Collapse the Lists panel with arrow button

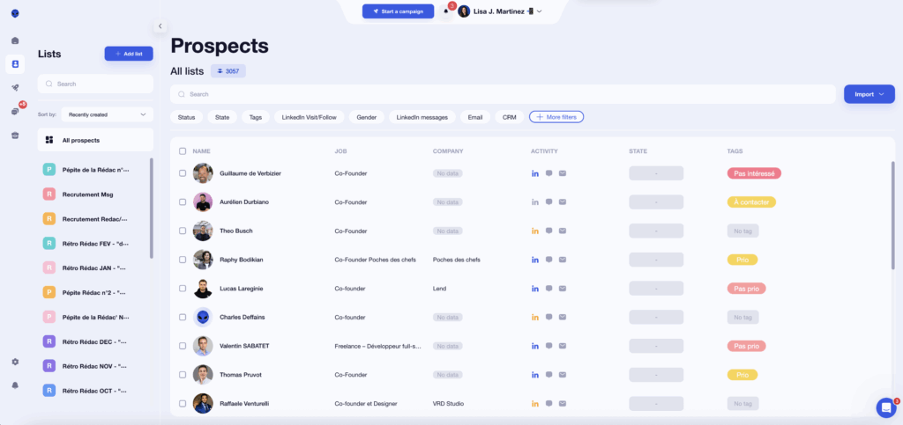(160, 26)
